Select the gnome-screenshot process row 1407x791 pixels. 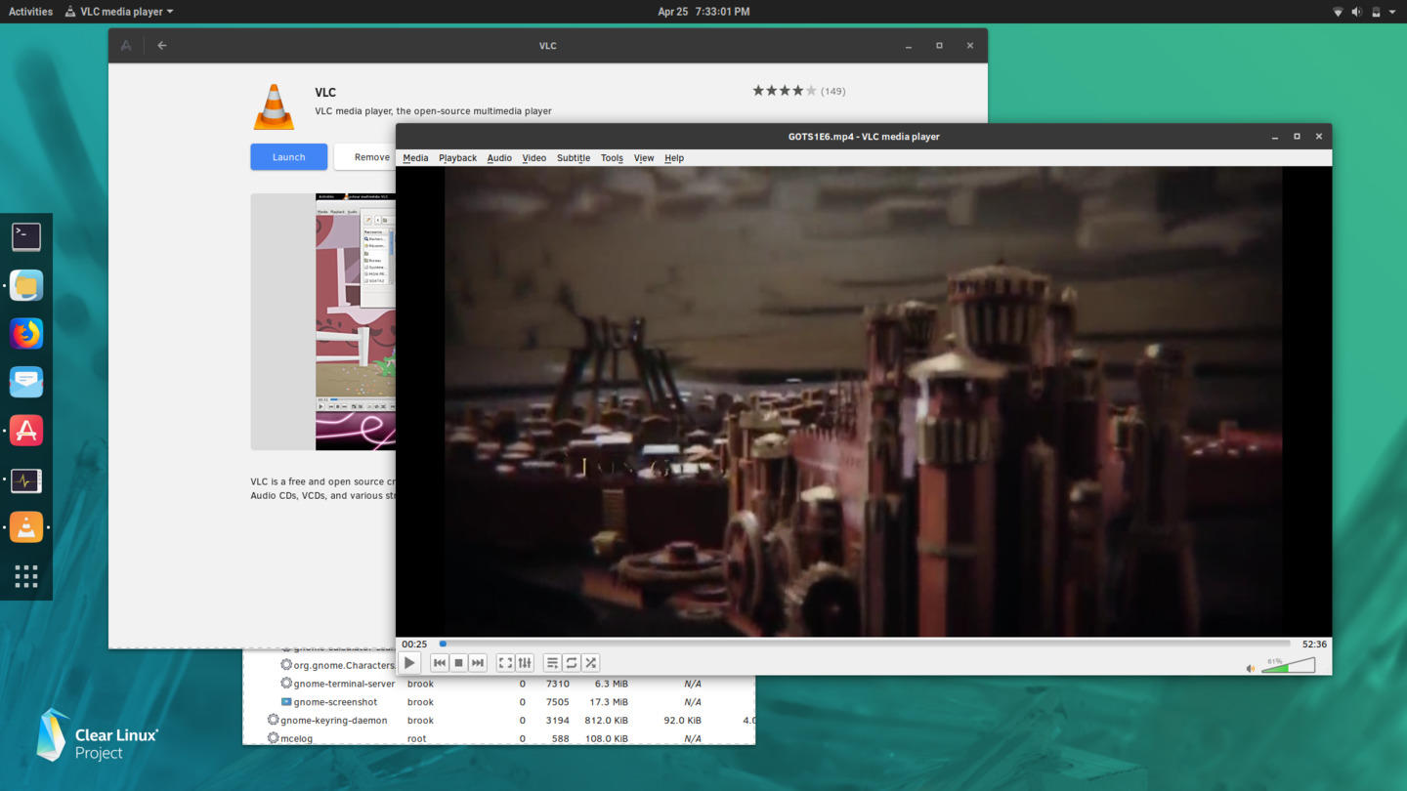tap(498, 702)
